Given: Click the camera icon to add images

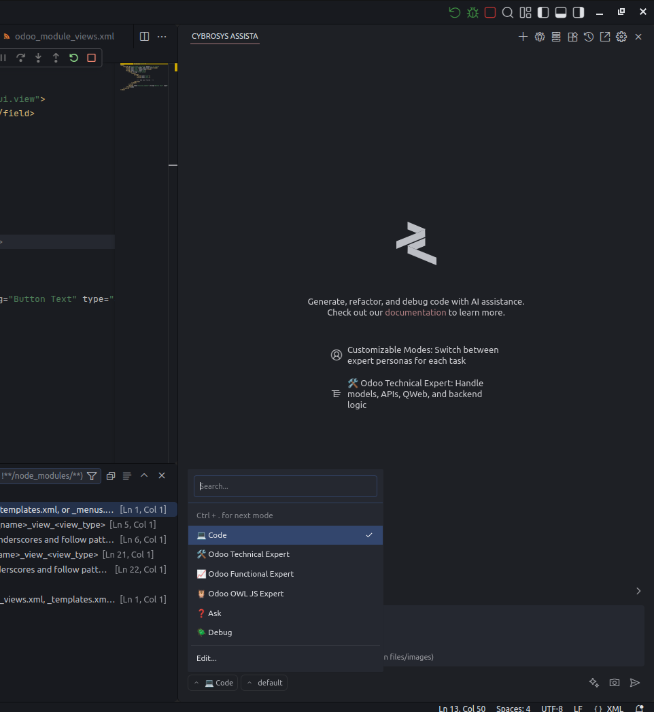Looking at the screenshot, I should point(615,683).
